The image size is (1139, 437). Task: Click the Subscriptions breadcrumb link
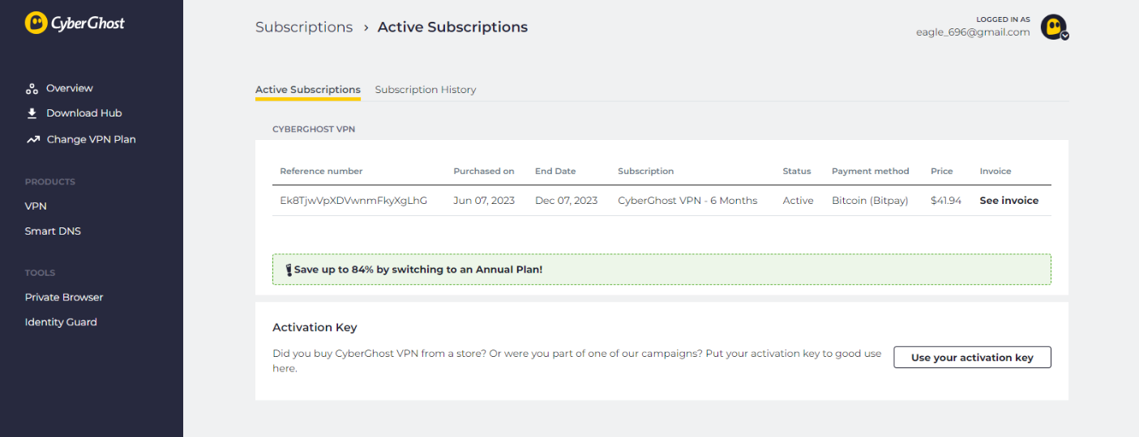304,27
